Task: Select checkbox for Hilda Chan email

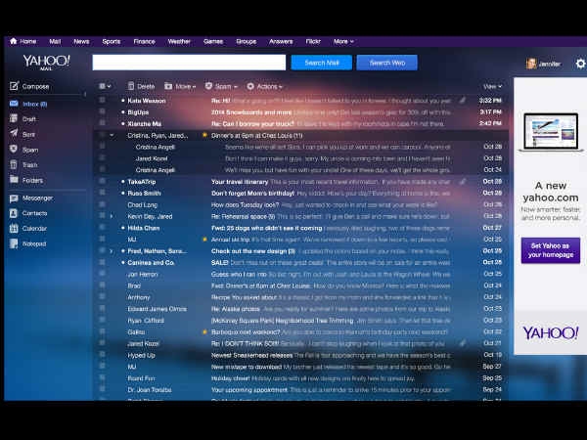Action: (x=102, y=228)
